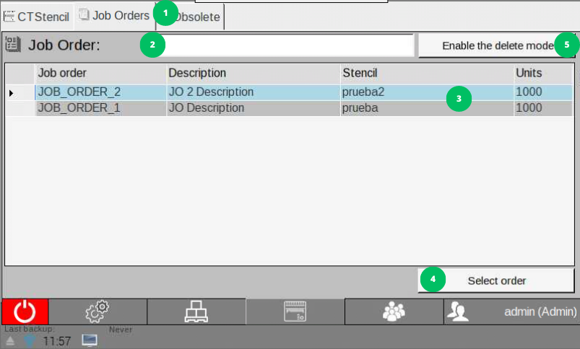
Task: Switch to the Obsolete tab
Action: tap(197, 17)
